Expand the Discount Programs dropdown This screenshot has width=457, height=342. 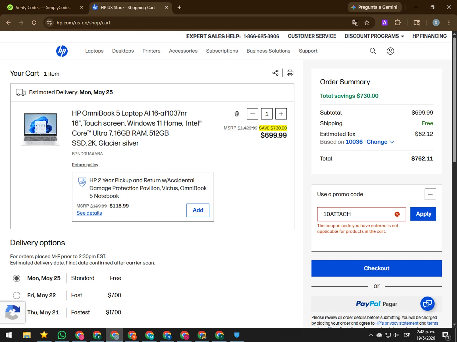click(x=374, y=36)
